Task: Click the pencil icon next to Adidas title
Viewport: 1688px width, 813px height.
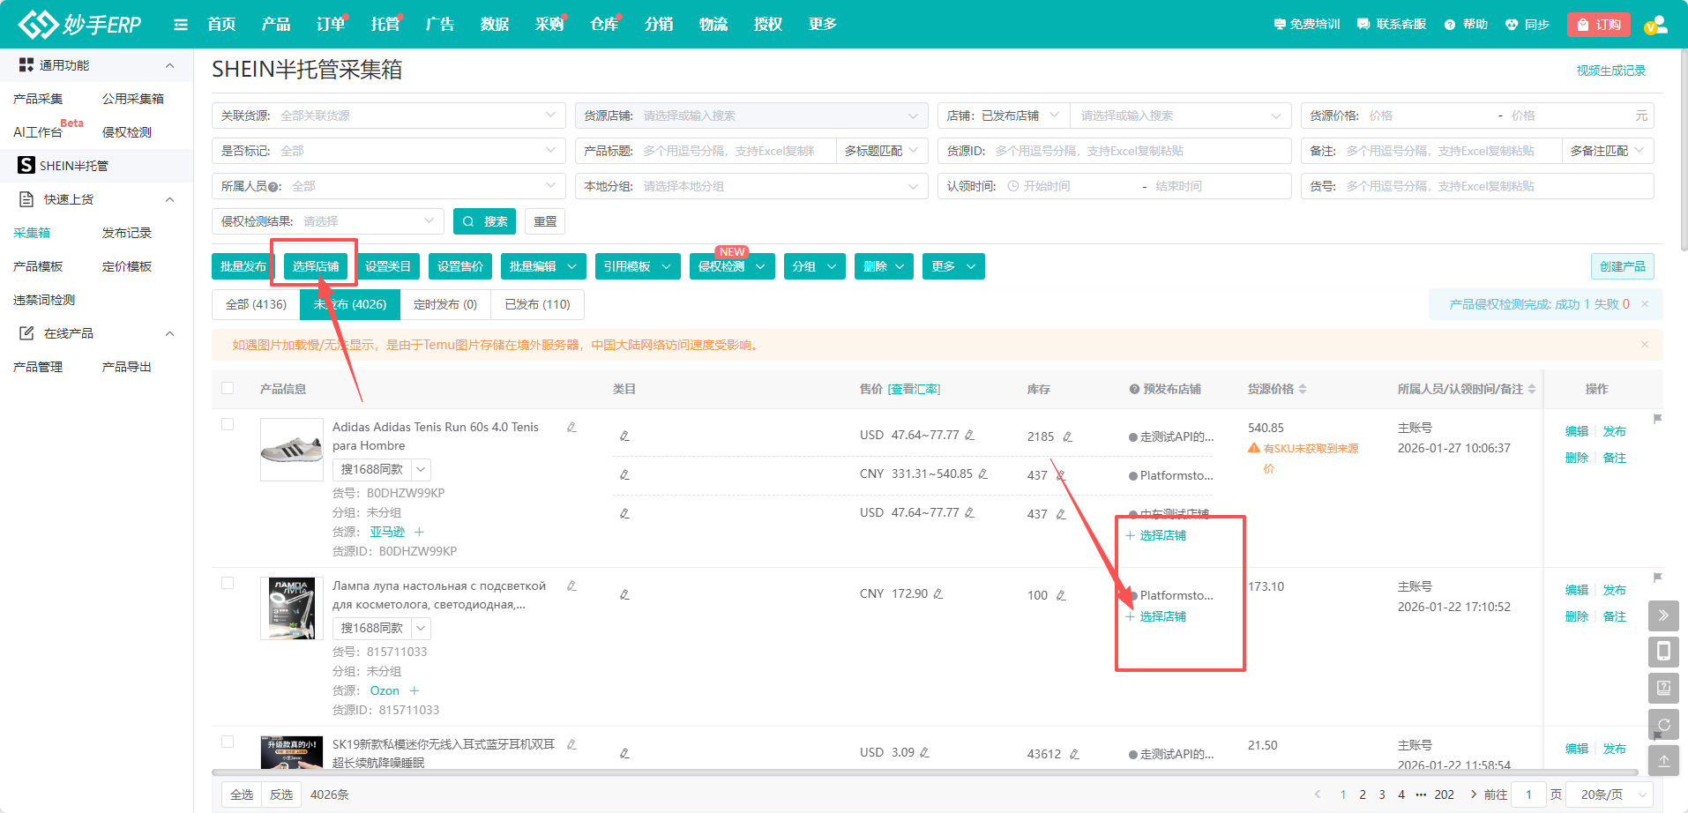Action: coord(571,428)
